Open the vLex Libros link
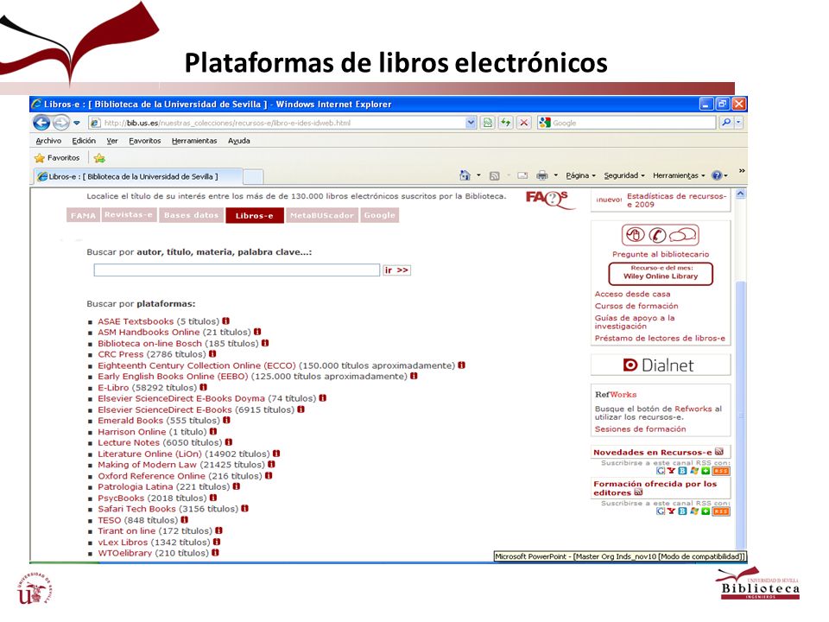Viewport: 829px width, 622px height. (x=123, y=543)
